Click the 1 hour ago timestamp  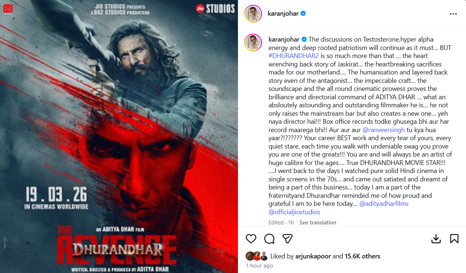click(259, 266)
